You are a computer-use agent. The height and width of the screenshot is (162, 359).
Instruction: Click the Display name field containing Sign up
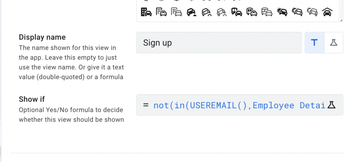pos(219,43)
